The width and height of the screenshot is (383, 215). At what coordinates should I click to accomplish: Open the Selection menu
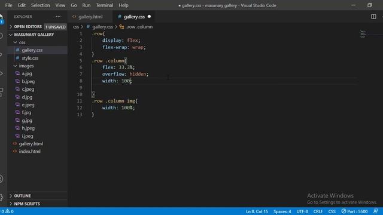(x=40, y=5)
